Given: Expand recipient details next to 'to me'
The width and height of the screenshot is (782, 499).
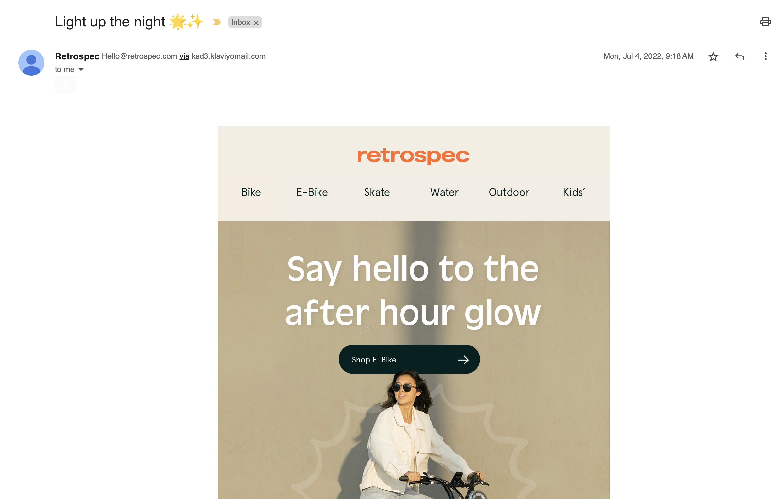Looking at the screenshot, I should [81, 69].
